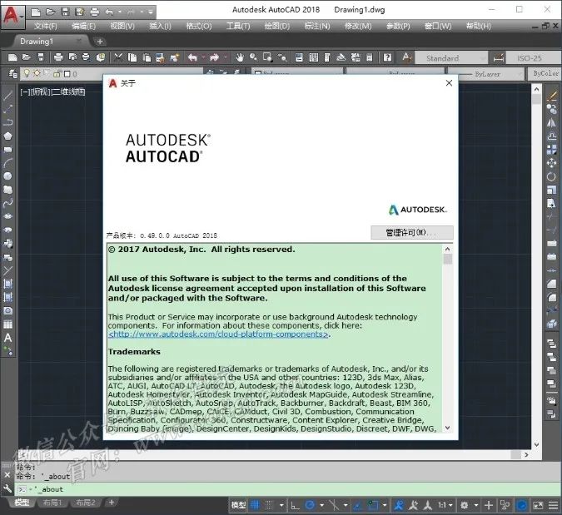Open the AutoCAD application menu logo
The width and height of the screenshot is (562, 515).
[x=12, y=15]
